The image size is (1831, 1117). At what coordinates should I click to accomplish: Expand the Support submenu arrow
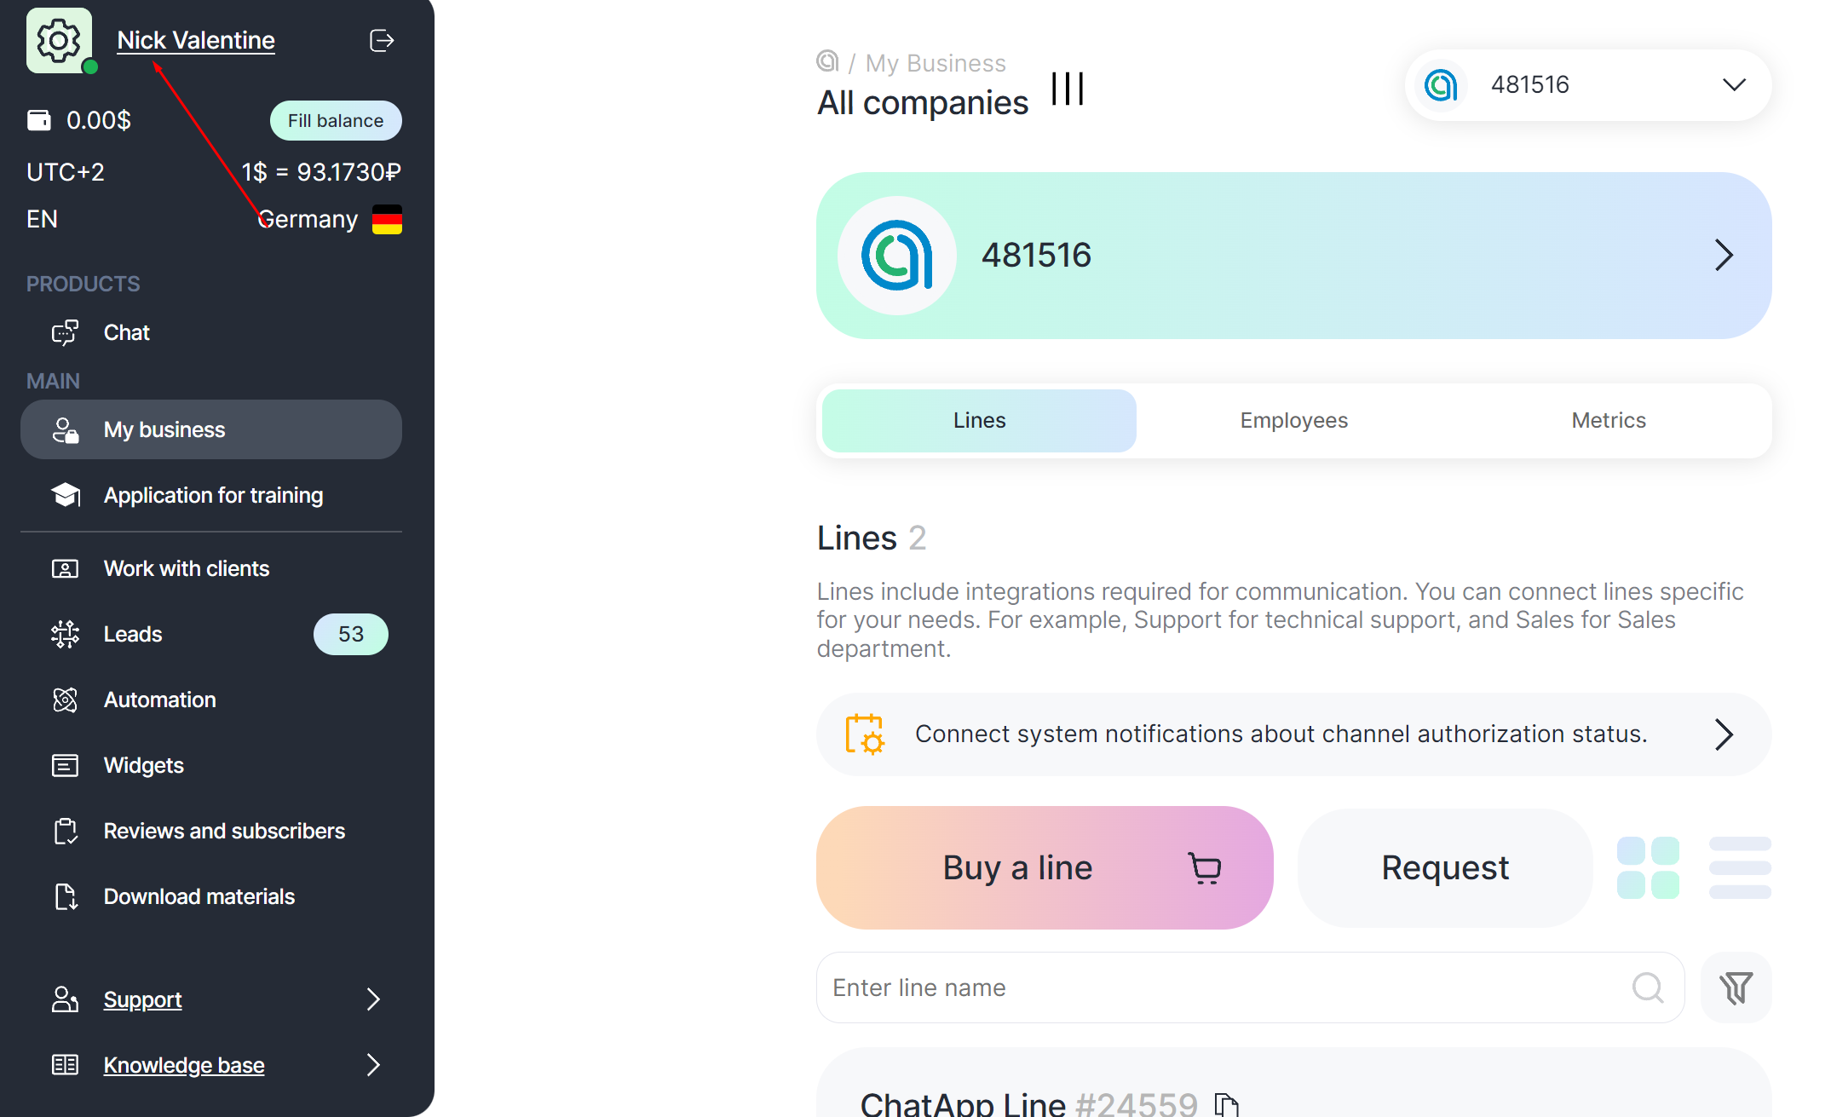pos(373,999)
